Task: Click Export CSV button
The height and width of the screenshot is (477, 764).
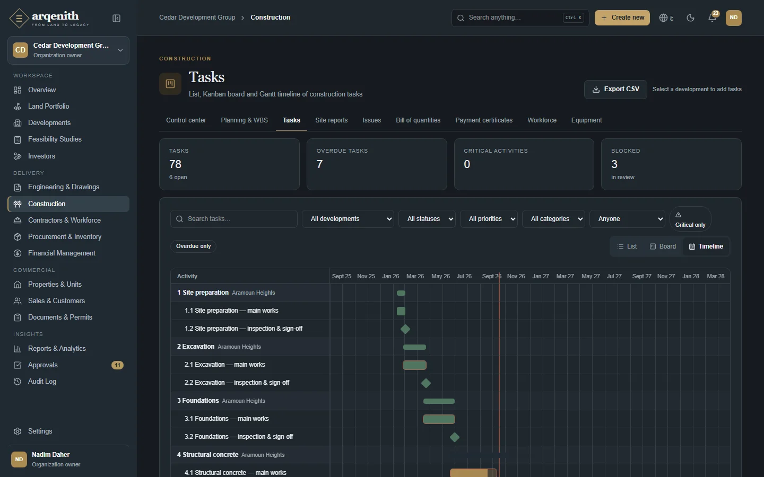Action: [615, 89]
